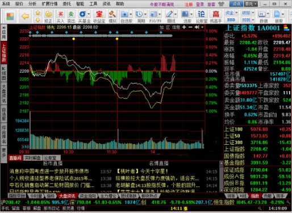This screenshot has width=292, height=213.
Task: Open the 分析 menu
Action: [32, 3]
